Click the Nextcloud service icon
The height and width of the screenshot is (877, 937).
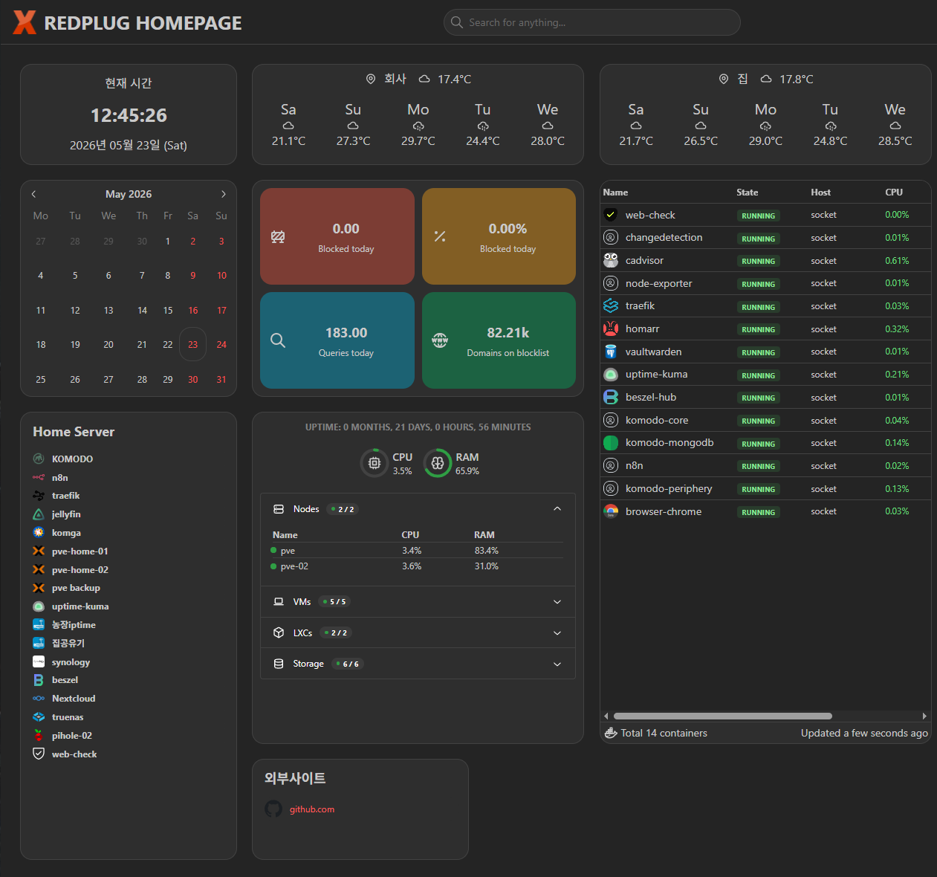(x=39, y=699)
